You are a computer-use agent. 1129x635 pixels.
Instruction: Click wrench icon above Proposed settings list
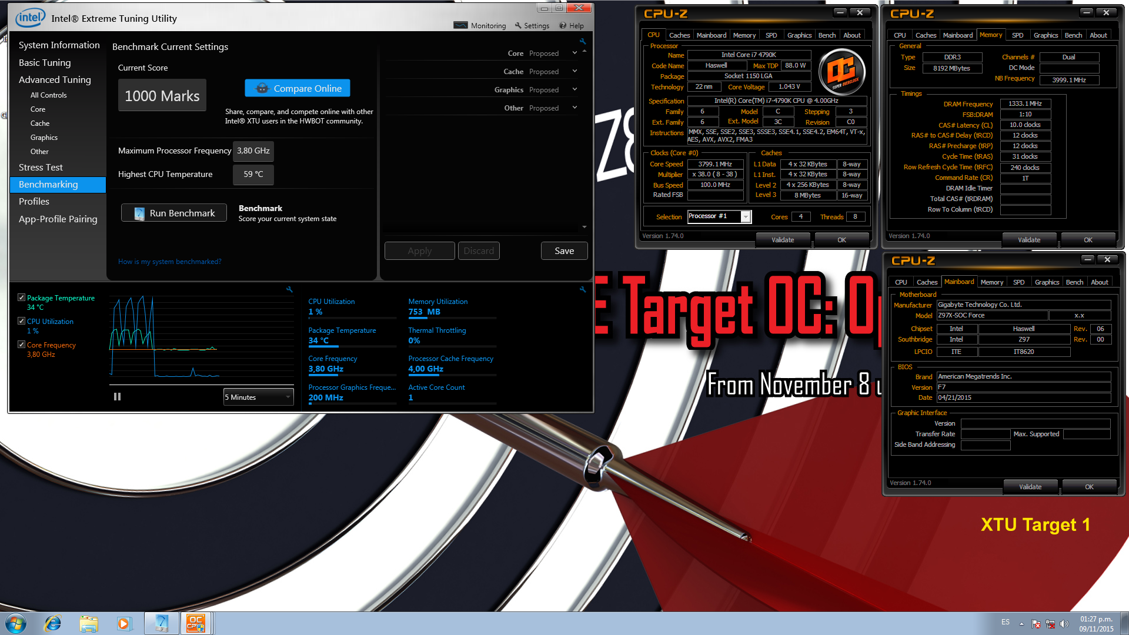tap(583, 41)
